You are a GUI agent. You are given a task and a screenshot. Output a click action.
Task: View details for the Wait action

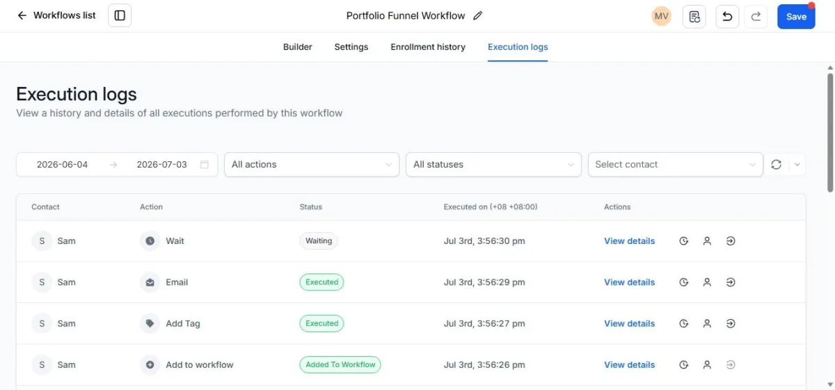coord(629,241)
